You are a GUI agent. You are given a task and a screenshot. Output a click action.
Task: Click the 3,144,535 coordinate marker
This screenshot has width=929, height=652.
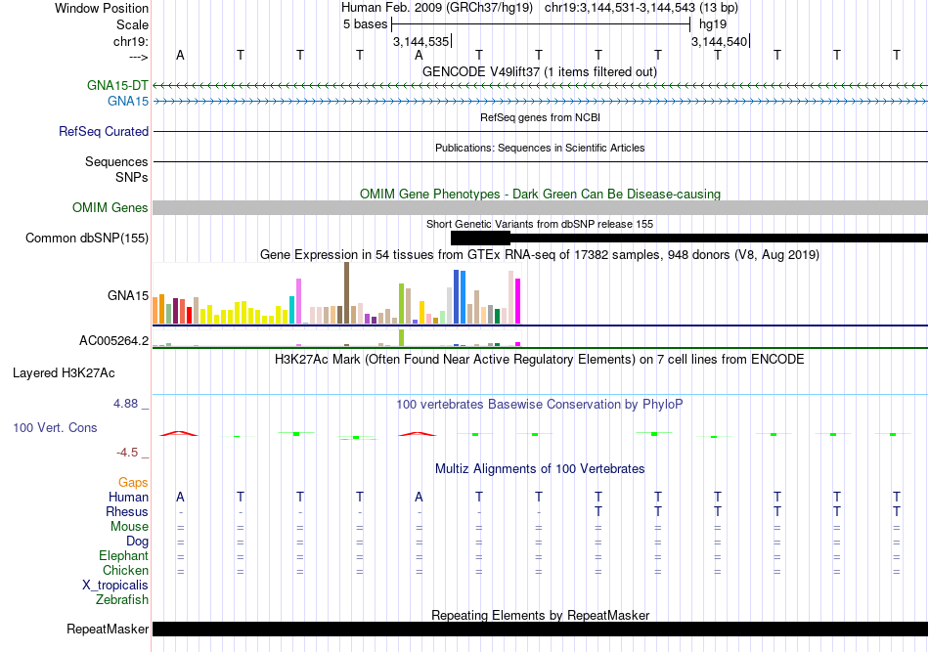click(x=421, y=42)
